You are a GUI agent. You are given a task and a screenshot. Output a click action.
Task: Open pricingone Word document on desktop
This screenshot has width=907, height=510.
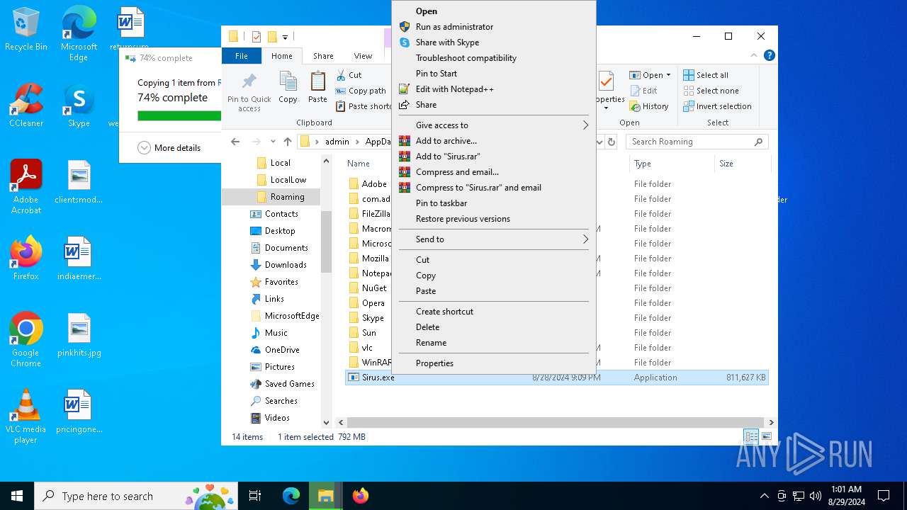click(79, 411)
